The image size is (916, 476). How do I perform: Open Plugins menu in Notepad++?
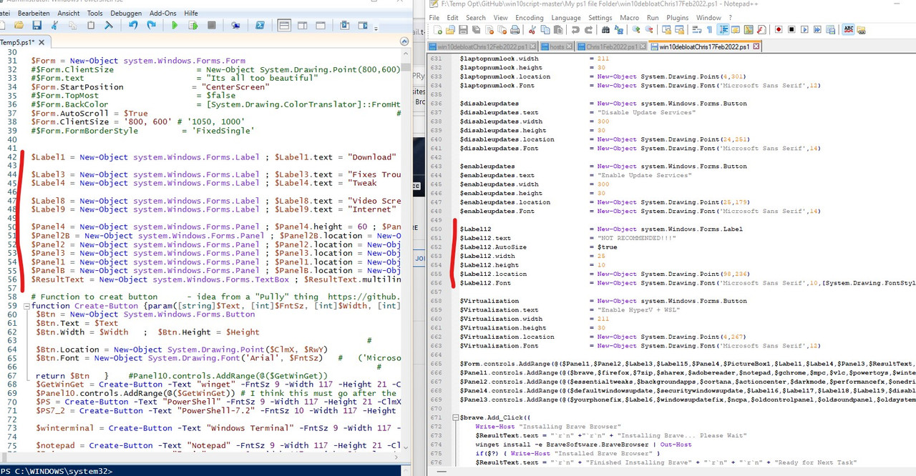677,17
